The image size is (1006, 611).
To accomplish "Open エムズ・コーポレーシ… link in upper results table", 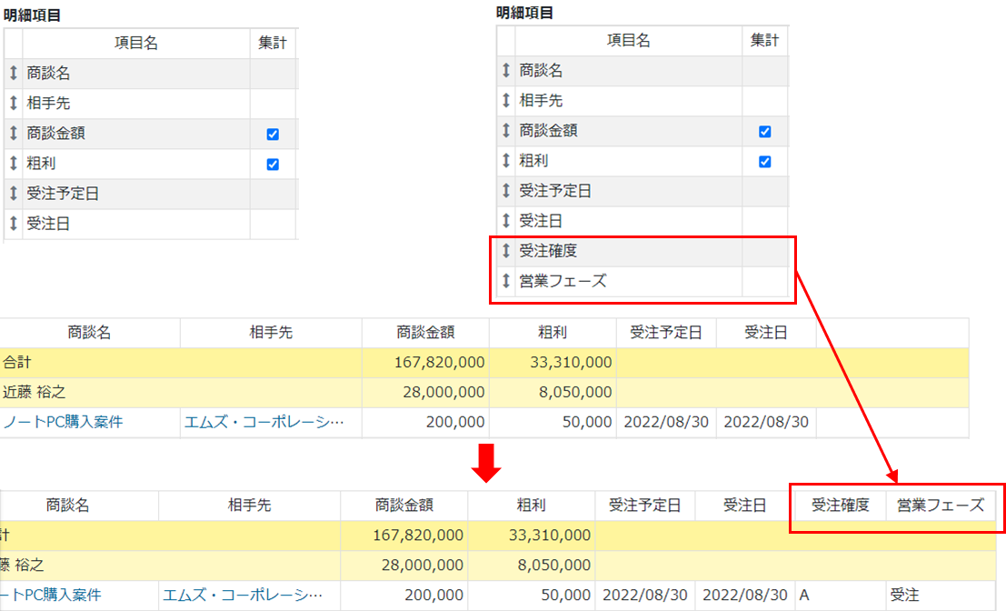I will tap(264, 422).
